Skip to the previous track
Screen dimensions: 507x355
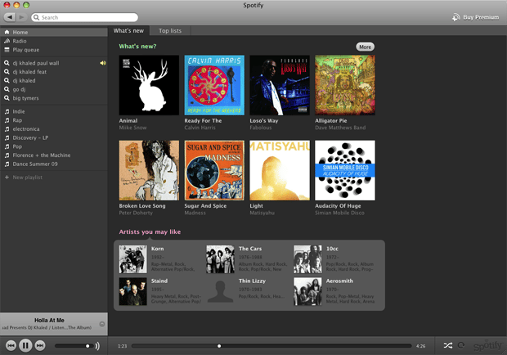pos(11,346)
